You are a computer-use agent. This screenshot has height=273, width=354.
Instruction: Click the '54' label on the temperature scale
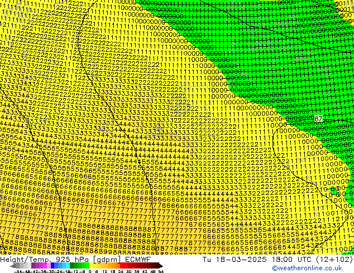[161, 271]
